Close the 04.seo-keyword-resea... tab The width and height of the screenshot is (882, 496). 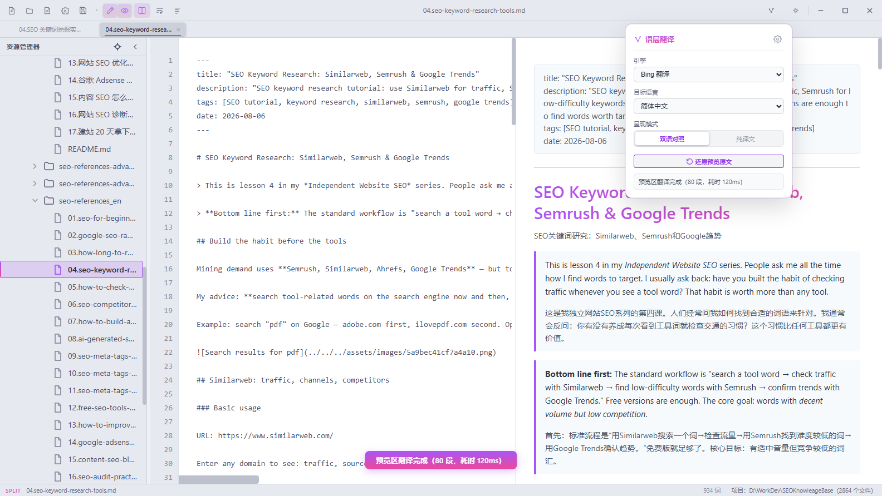[x=178, y=30]
